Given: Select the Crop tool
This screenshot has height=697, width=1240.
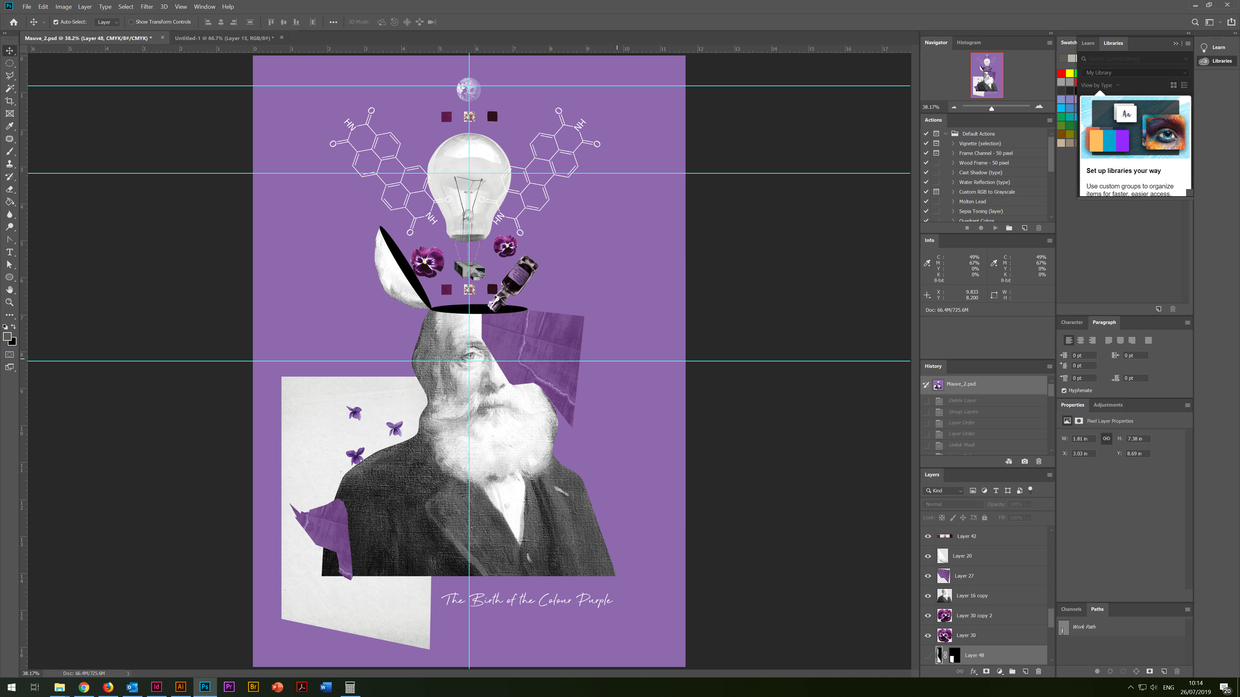Looking at the screenshot, I should click(x=10, y=101).
